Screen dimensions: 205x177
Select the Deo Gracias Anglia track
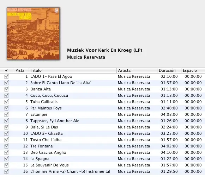102,152
